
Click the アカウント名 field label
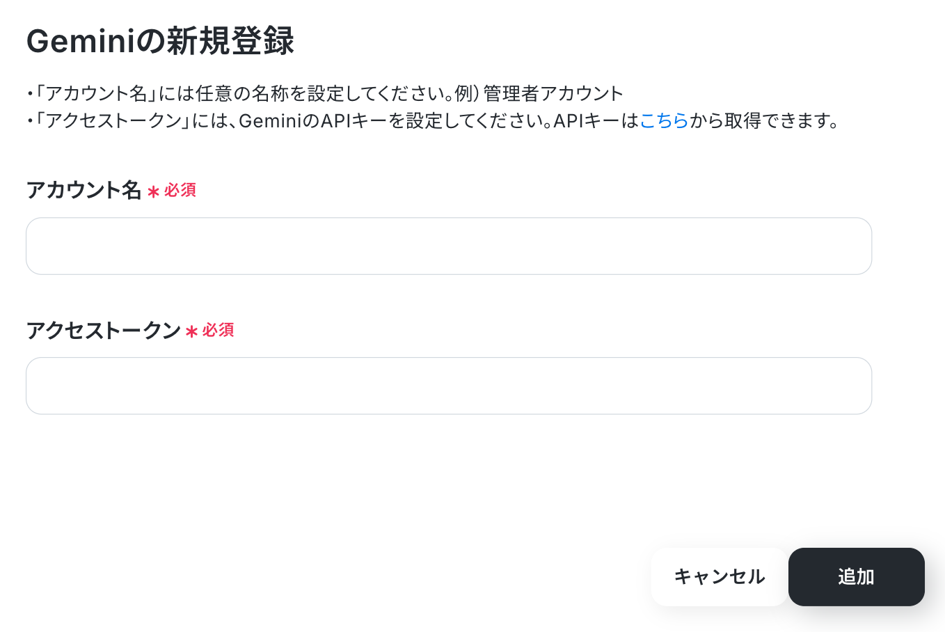point(84,190)
